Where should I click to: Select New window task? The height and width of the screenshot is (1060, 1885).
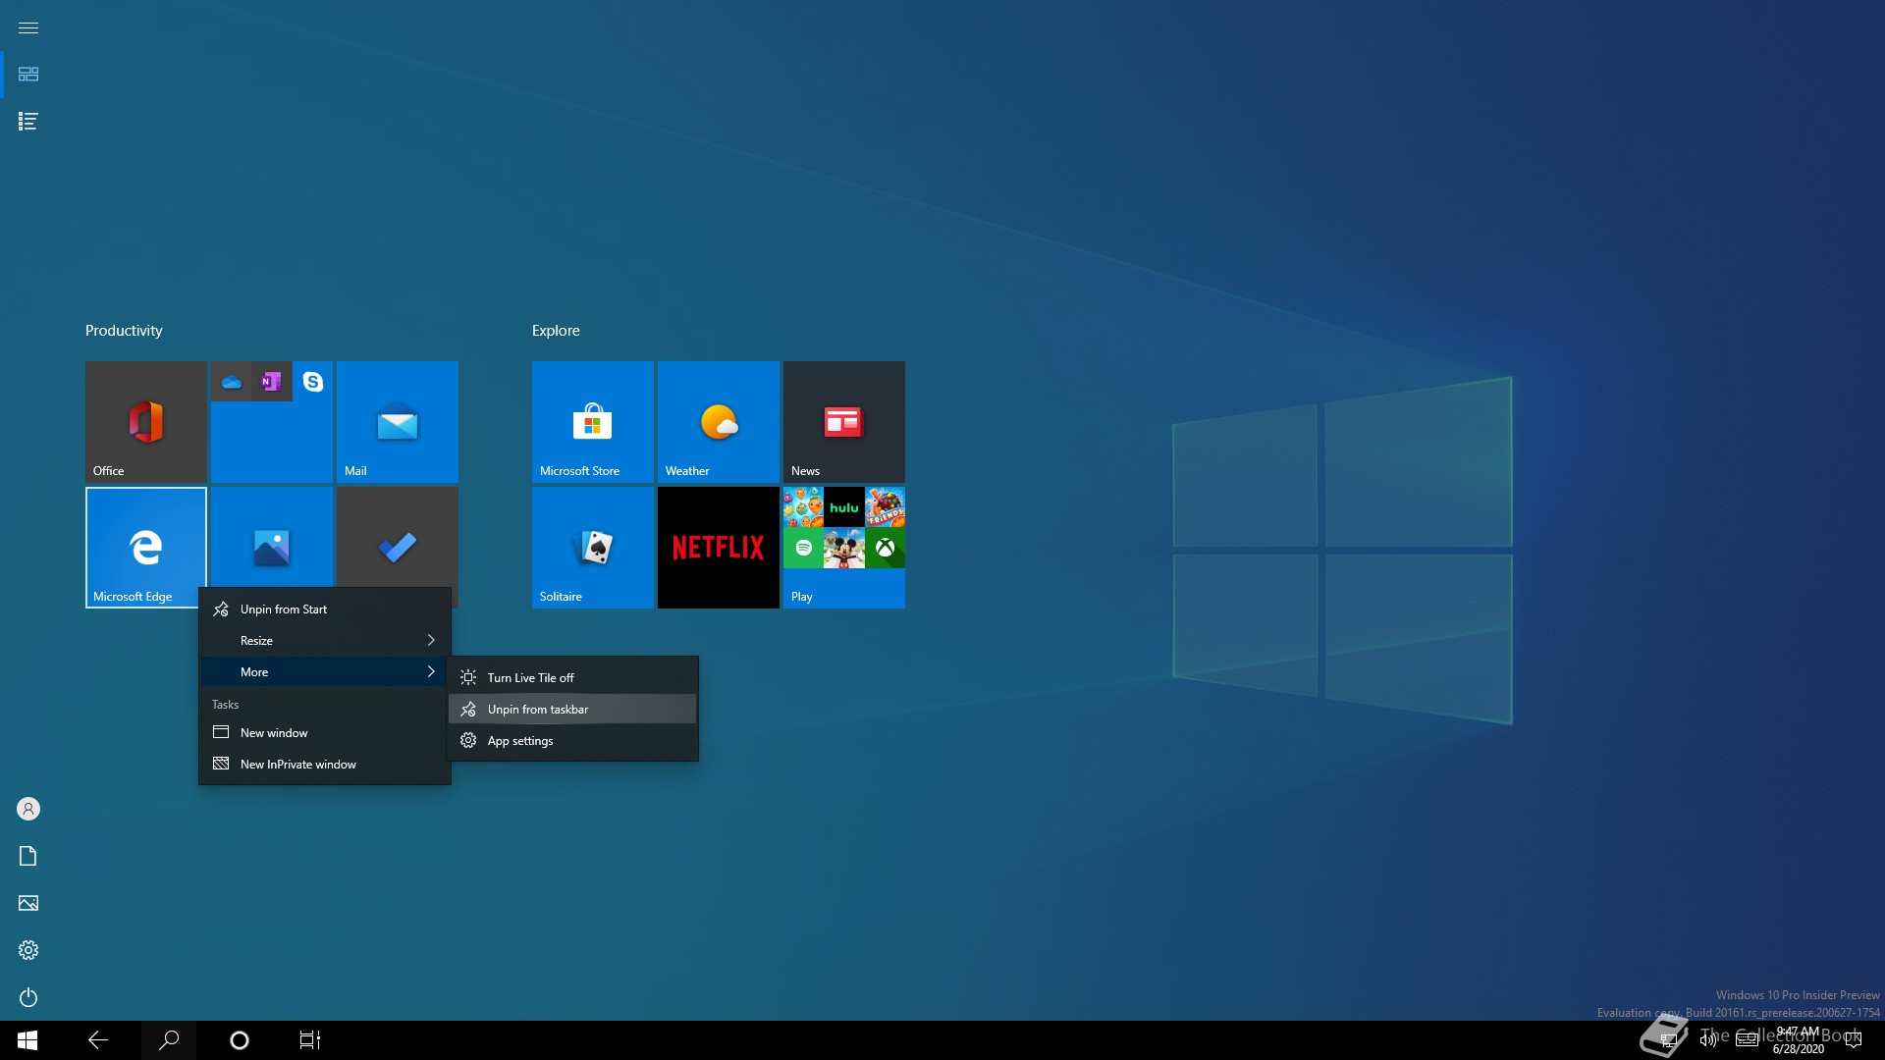pyautogui.click(x=325, y=733)
